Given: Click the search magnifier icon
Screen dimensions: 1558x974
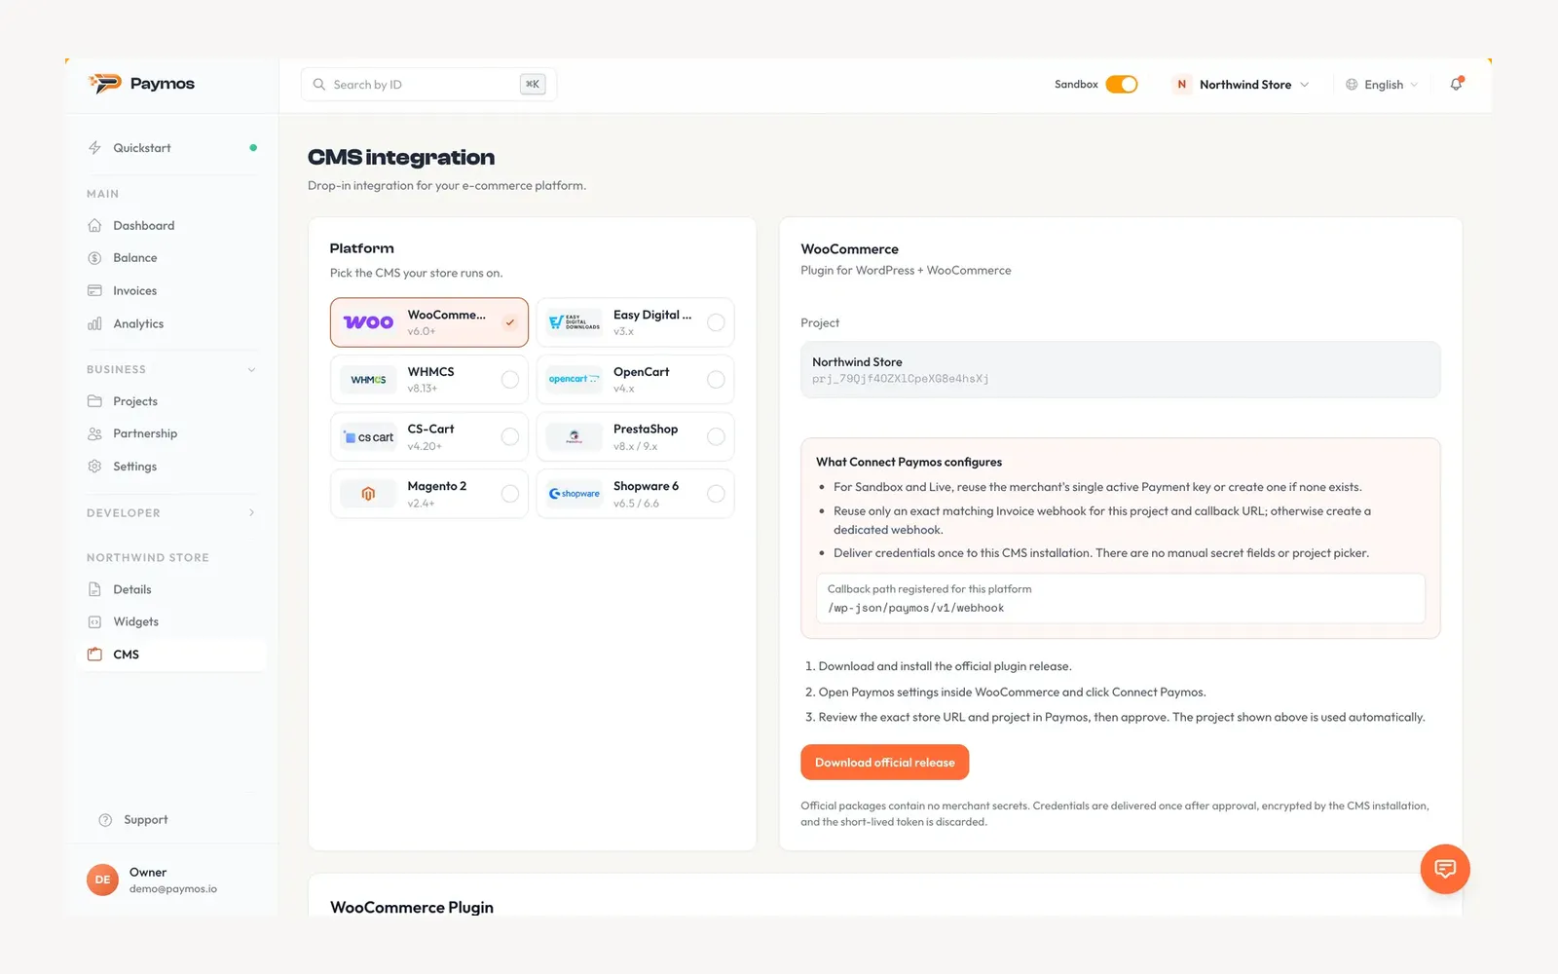Looking at the screenshot, I should (x=318, y=85).
